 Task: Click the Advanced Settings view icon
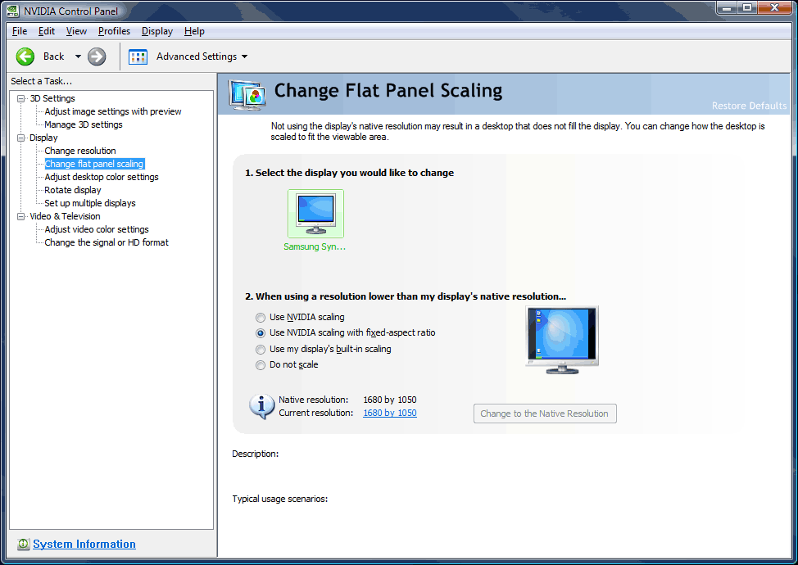click(138, 56)
